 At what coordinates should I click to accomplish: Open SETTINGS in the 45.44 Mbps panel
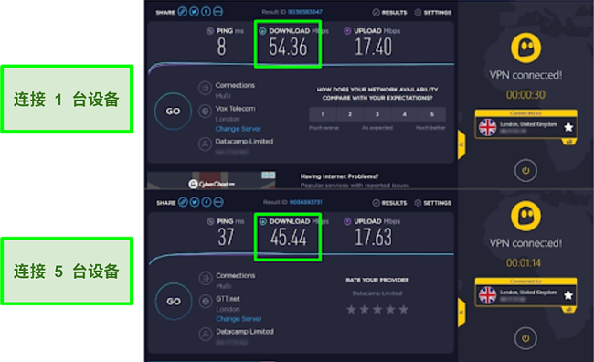click(432, 203)
